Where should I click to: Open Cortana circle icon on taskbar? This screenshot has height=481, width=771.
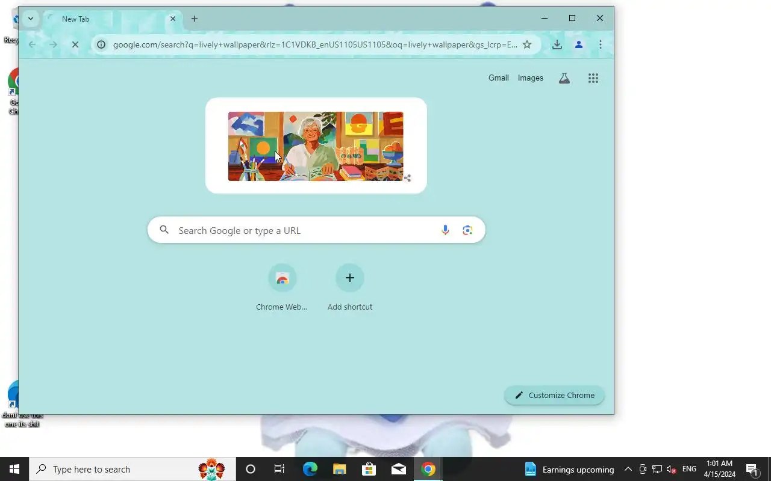[251, 469]
